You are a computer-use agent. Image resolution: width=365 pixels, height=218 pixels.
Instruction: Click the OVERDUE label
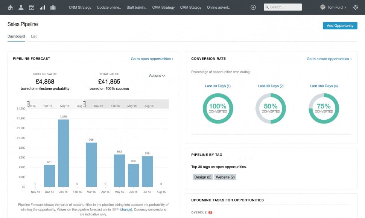click(199, 212)
